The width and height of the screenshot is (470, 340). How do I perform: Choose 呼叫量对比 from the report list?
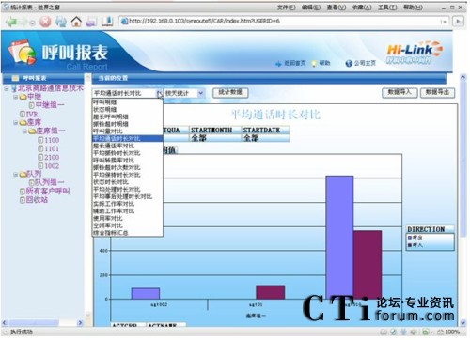pos(108,131)
